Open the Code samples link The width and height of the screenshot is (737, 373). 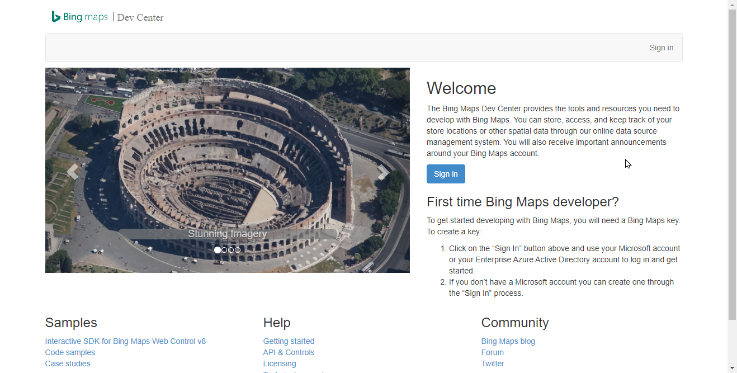(x=70, y=352)
